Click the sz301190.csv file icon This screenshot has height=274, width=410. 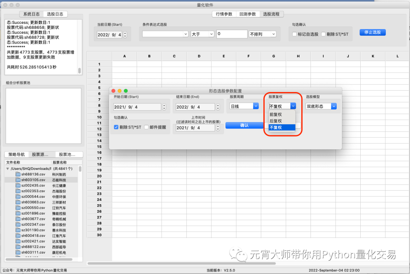(x=18, y=230)
